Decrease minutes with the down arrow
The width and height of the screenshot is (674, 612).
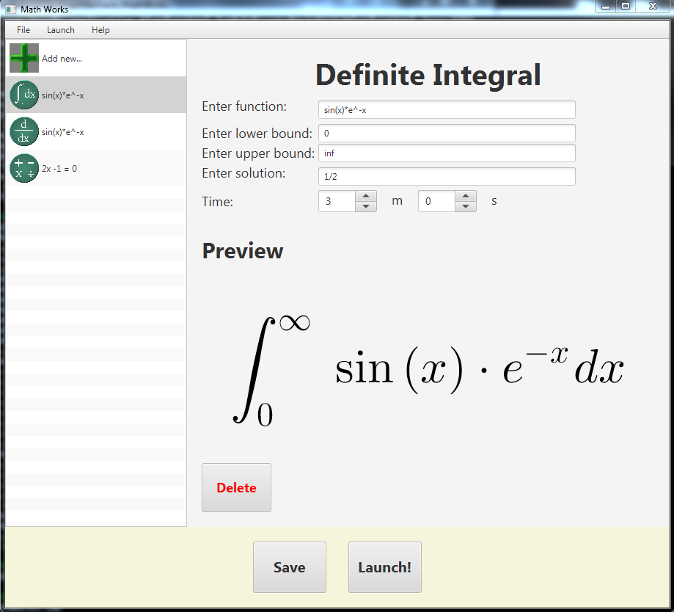[366, 206]
